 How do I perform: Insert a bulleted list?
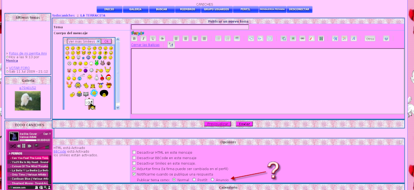tap(218, 39)
